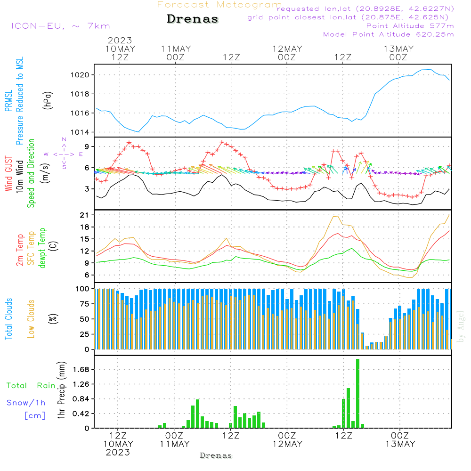Click the '(hPa)' unit label
The width and height of the screenshot is (471, 471).
(x=48, y=100)
